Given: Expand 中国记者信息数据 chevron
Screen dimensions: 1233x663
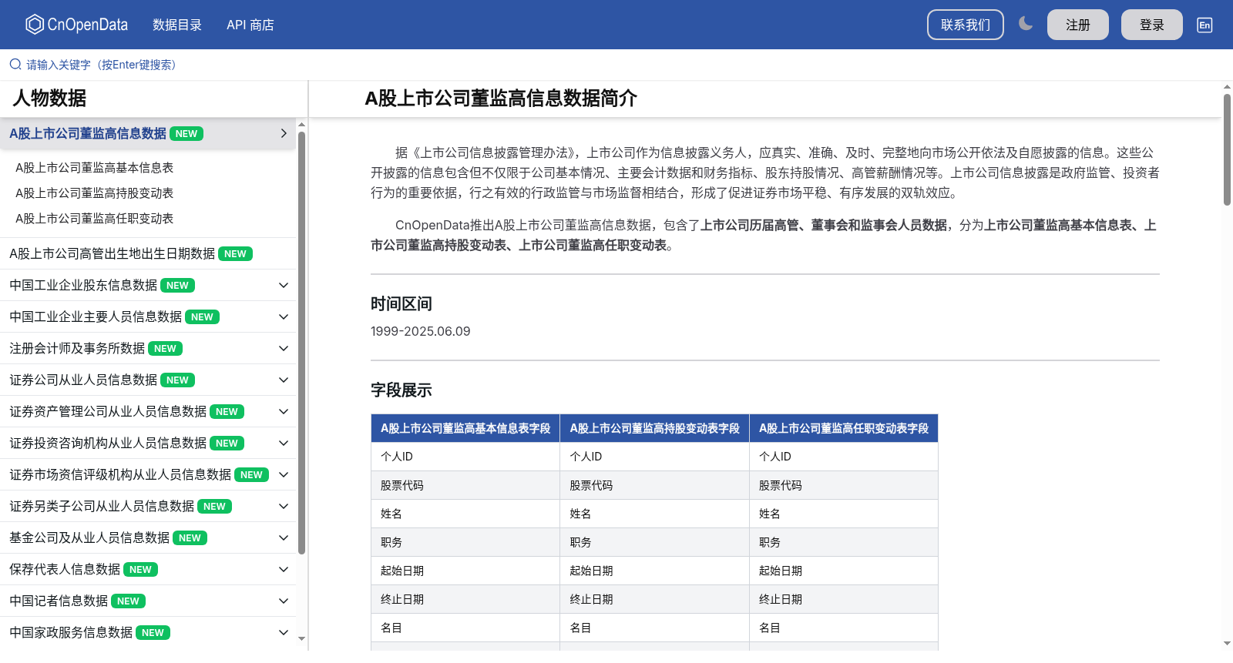Looking at the screenshot, I should pos(284,601).
